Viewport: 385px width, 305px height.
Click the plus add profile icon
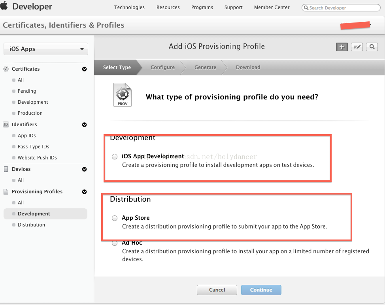[342, 47]
